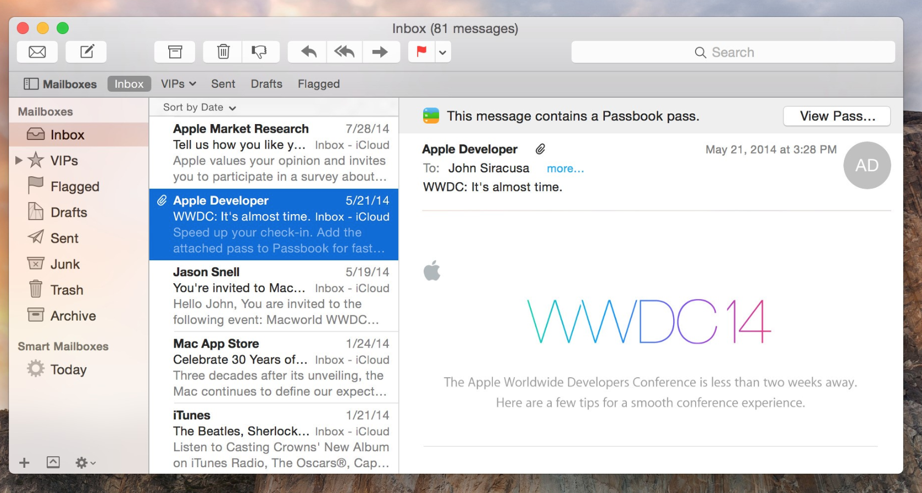The width and height of the screenshot is (922, 493).
Task: Forward the message with right-arrow icon
Action: coord(380,52)
